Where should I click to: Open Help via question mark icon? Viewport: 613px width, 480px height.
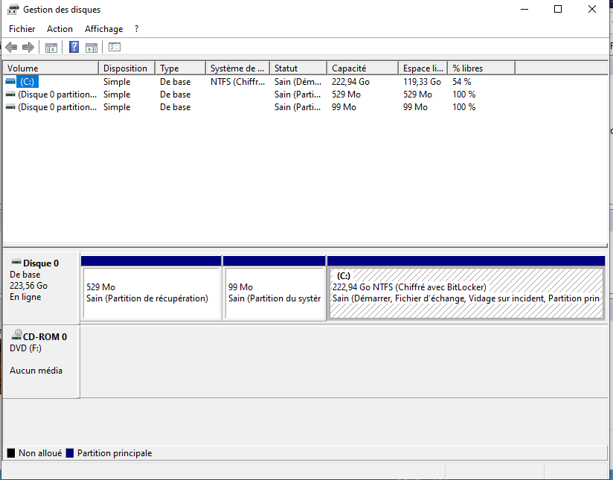(x=74, y=47)
